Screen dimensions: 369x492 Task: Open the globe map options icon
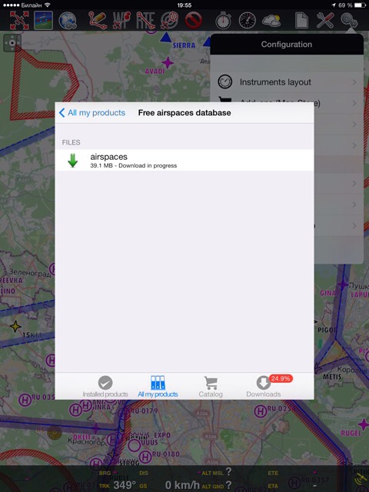68,21
